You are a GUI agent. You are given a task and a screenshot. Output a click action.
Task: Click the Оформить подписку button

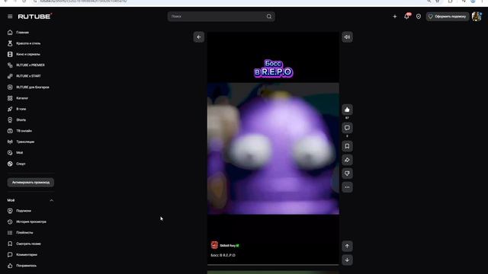pyautogui.click(x=448, y=17)
